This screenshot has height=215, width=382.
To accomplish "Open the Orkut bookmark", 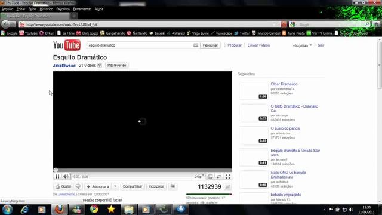I will click(x=47, y=33).
